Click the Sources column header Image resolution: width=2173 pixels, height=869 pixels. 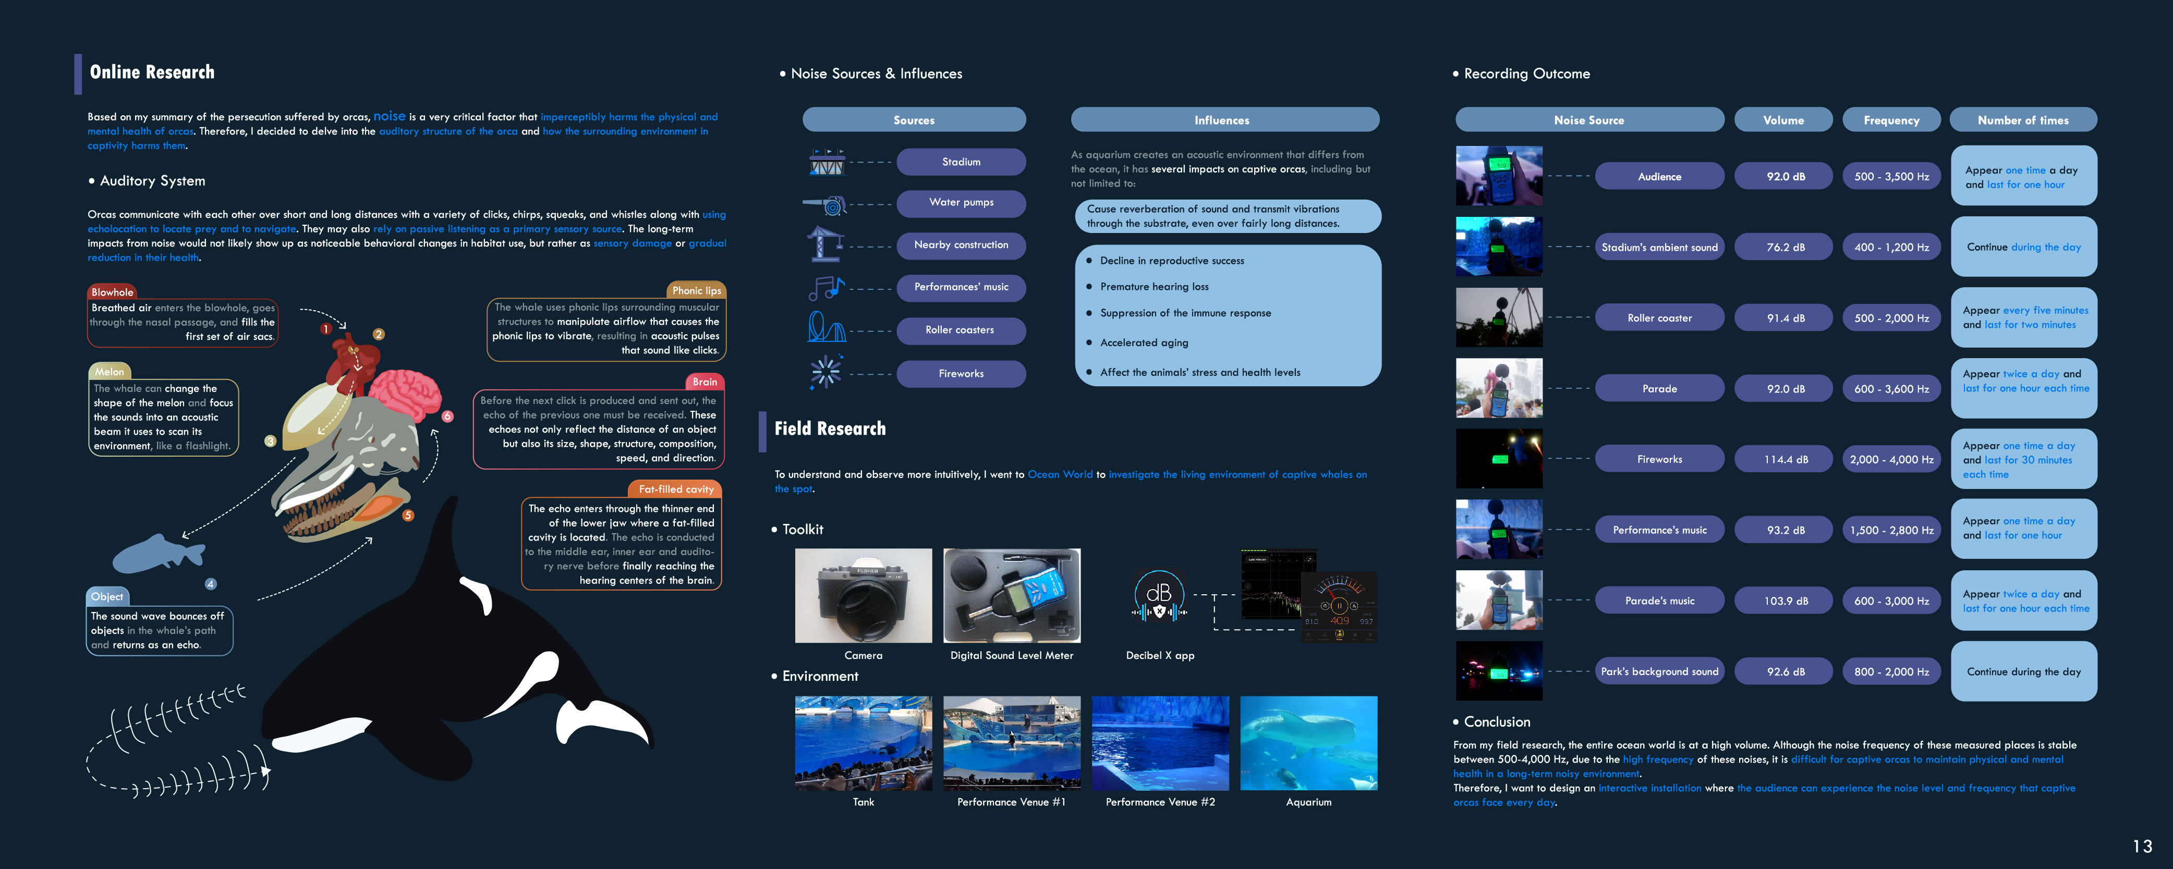click(914, 120)
